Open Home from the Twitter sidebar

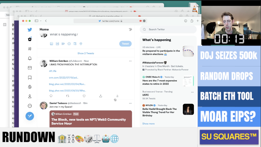30,39
